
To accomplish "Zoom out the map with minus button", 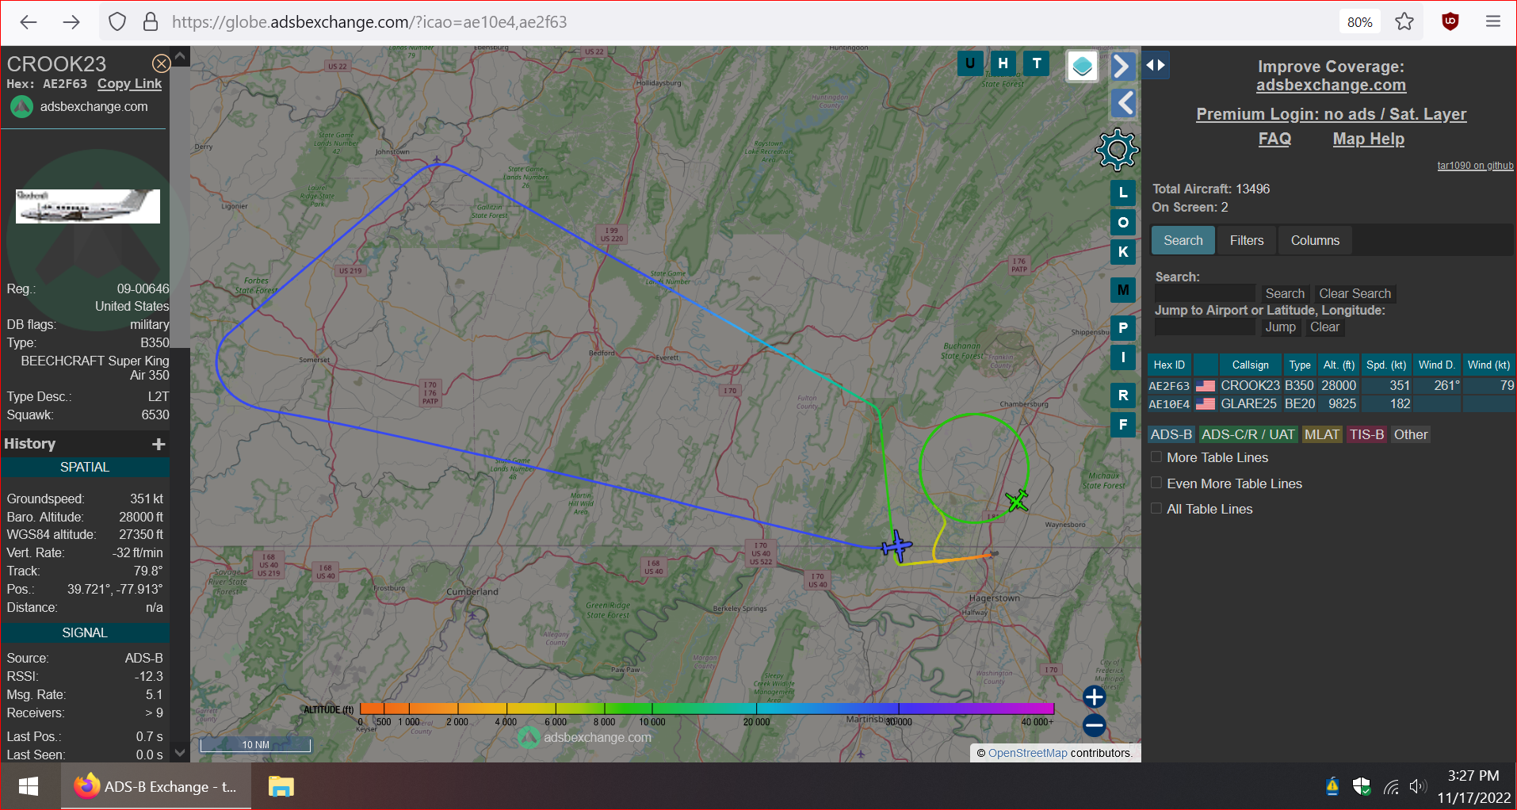I will [x=1095, y=725].
